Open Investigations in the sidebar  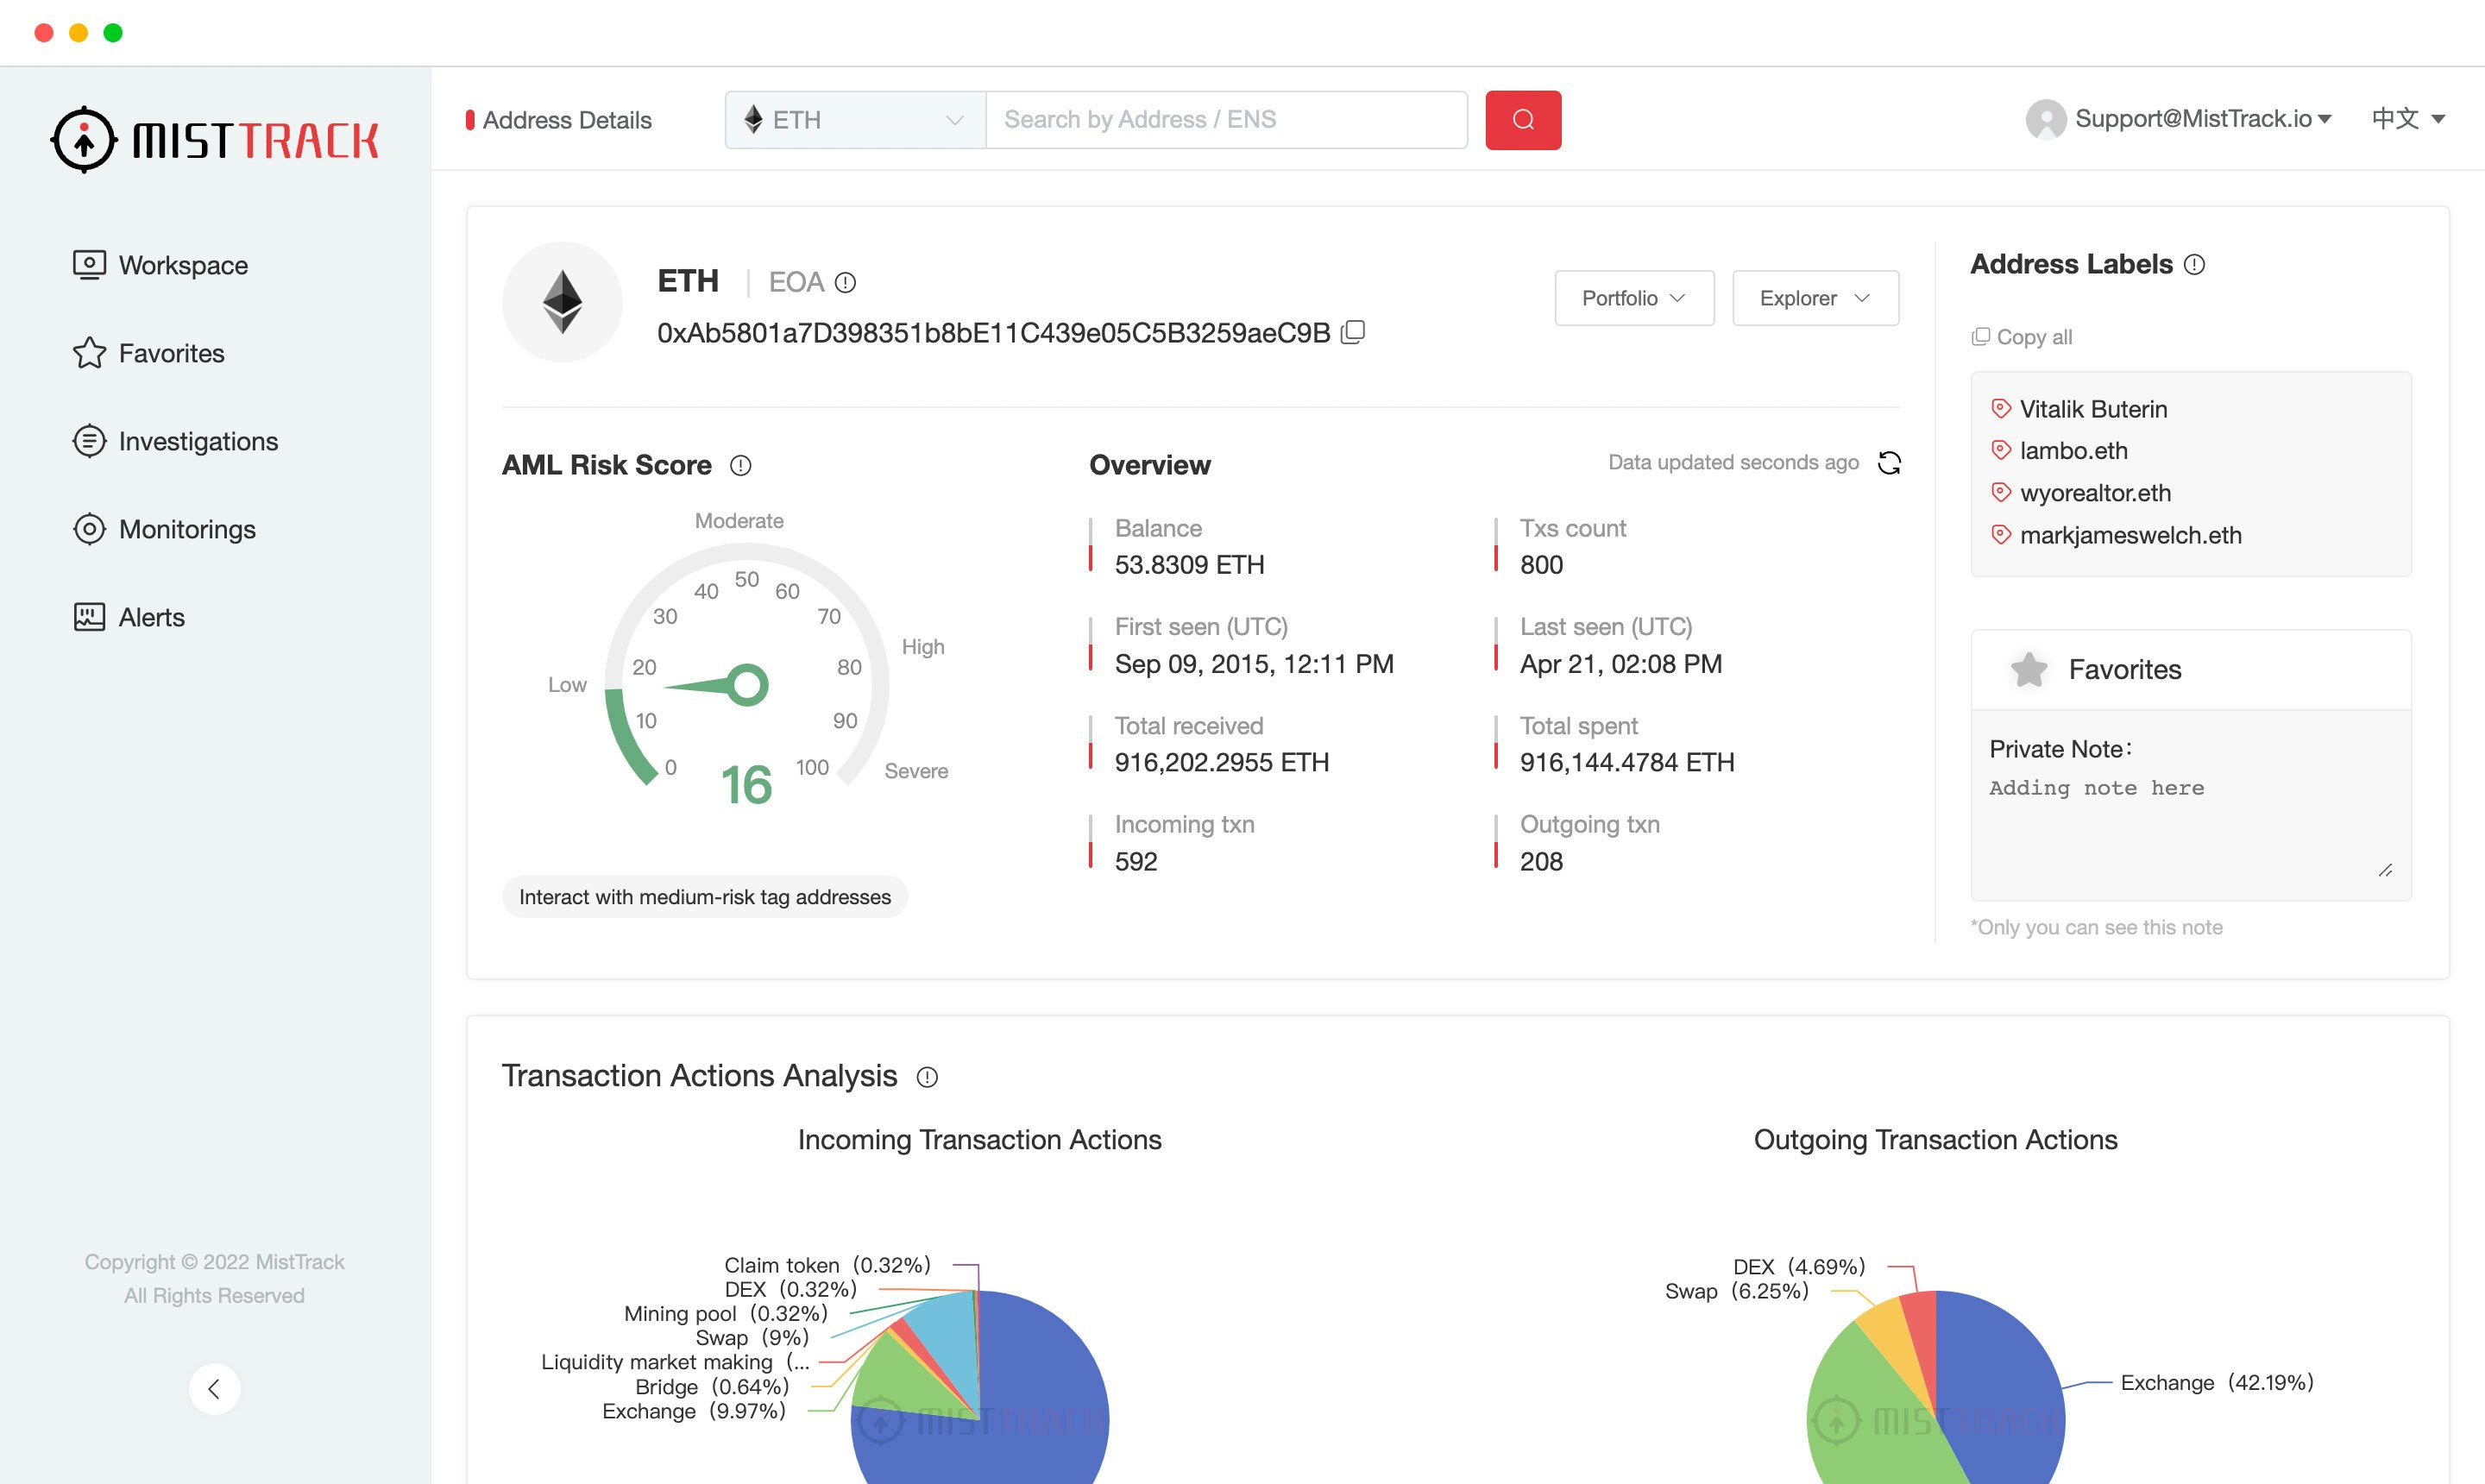coord(197,441)
